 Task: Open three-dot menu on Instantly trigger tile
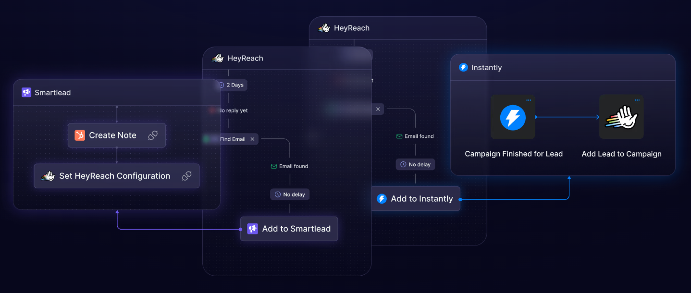pos(529,100)
